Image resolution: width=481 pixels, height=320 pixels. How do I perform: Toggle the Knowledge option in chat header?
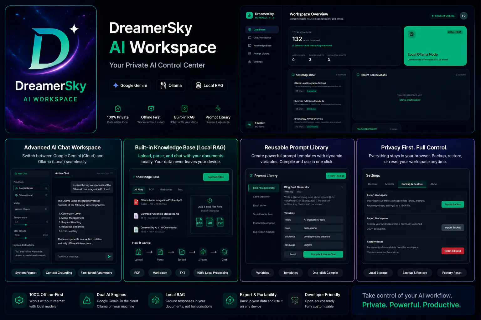[105, 173]
